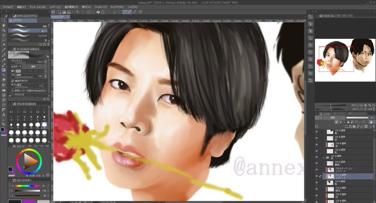
Task: Open the ファイル(F) menu
Action: pyautogui.click(x=7, y=7)
